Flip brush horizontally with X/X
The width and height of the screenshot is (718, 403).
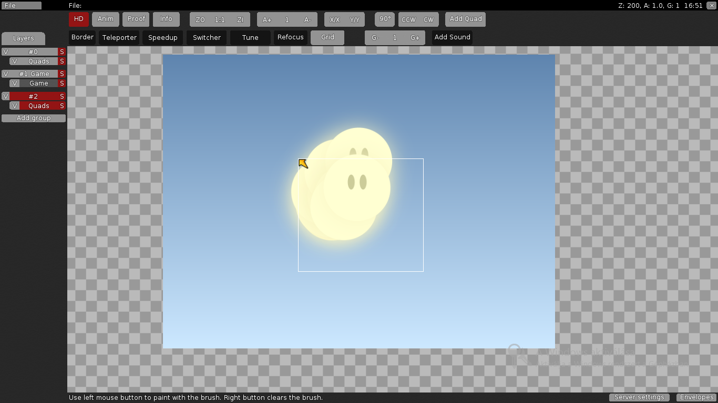coord(334,20)
